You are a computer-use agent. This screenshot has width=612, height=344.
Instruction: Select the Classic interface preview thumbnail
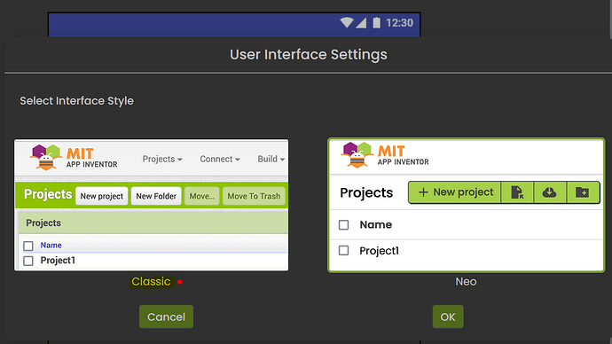point(152,205)
